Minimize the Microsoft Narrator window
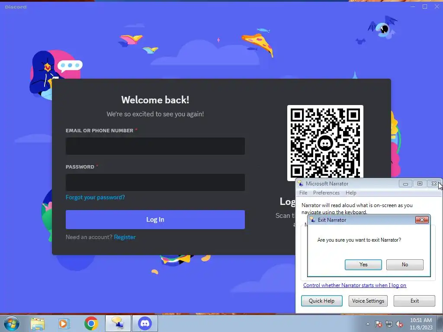The image size is (443, 332). click(405, 184)
